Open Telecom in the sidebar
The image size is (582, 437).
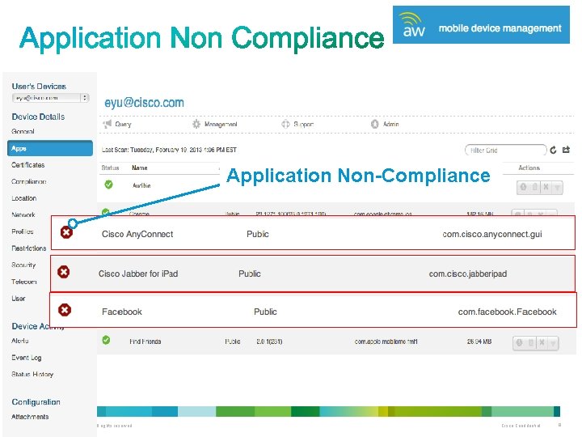(23, 282)
